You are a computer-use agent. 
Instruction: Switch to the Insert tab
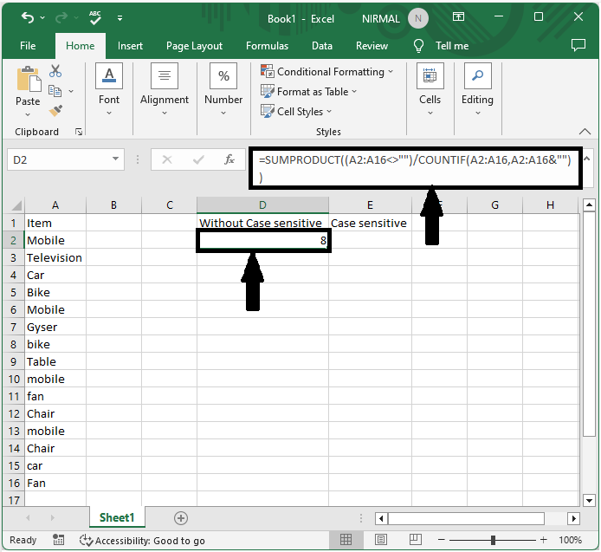[x=130, y=46]
